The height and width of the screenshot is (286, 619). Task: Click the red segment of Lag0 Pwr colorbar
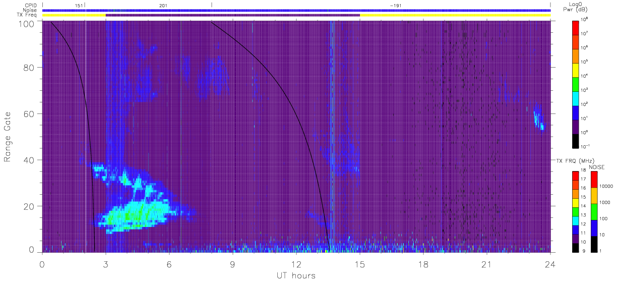pos(576,27)
